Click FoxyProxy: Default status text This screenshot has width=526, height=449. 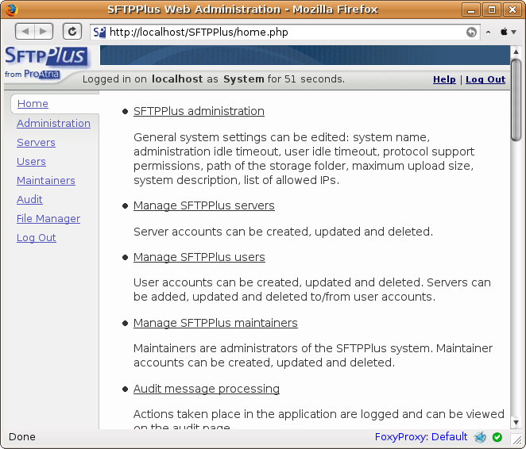420,436
